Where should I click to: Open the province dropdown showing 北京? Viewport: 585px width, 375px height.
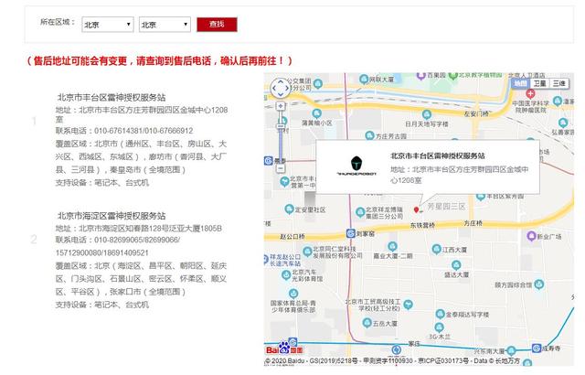[x=108, y=25]
